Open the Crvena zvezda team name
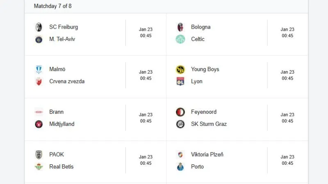328x184 pixels. [67, 81]
